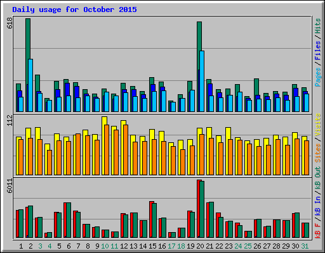Select day 28 on the x-axis
The height and width of the screenshot is (253, 325).
coord(276,246)
